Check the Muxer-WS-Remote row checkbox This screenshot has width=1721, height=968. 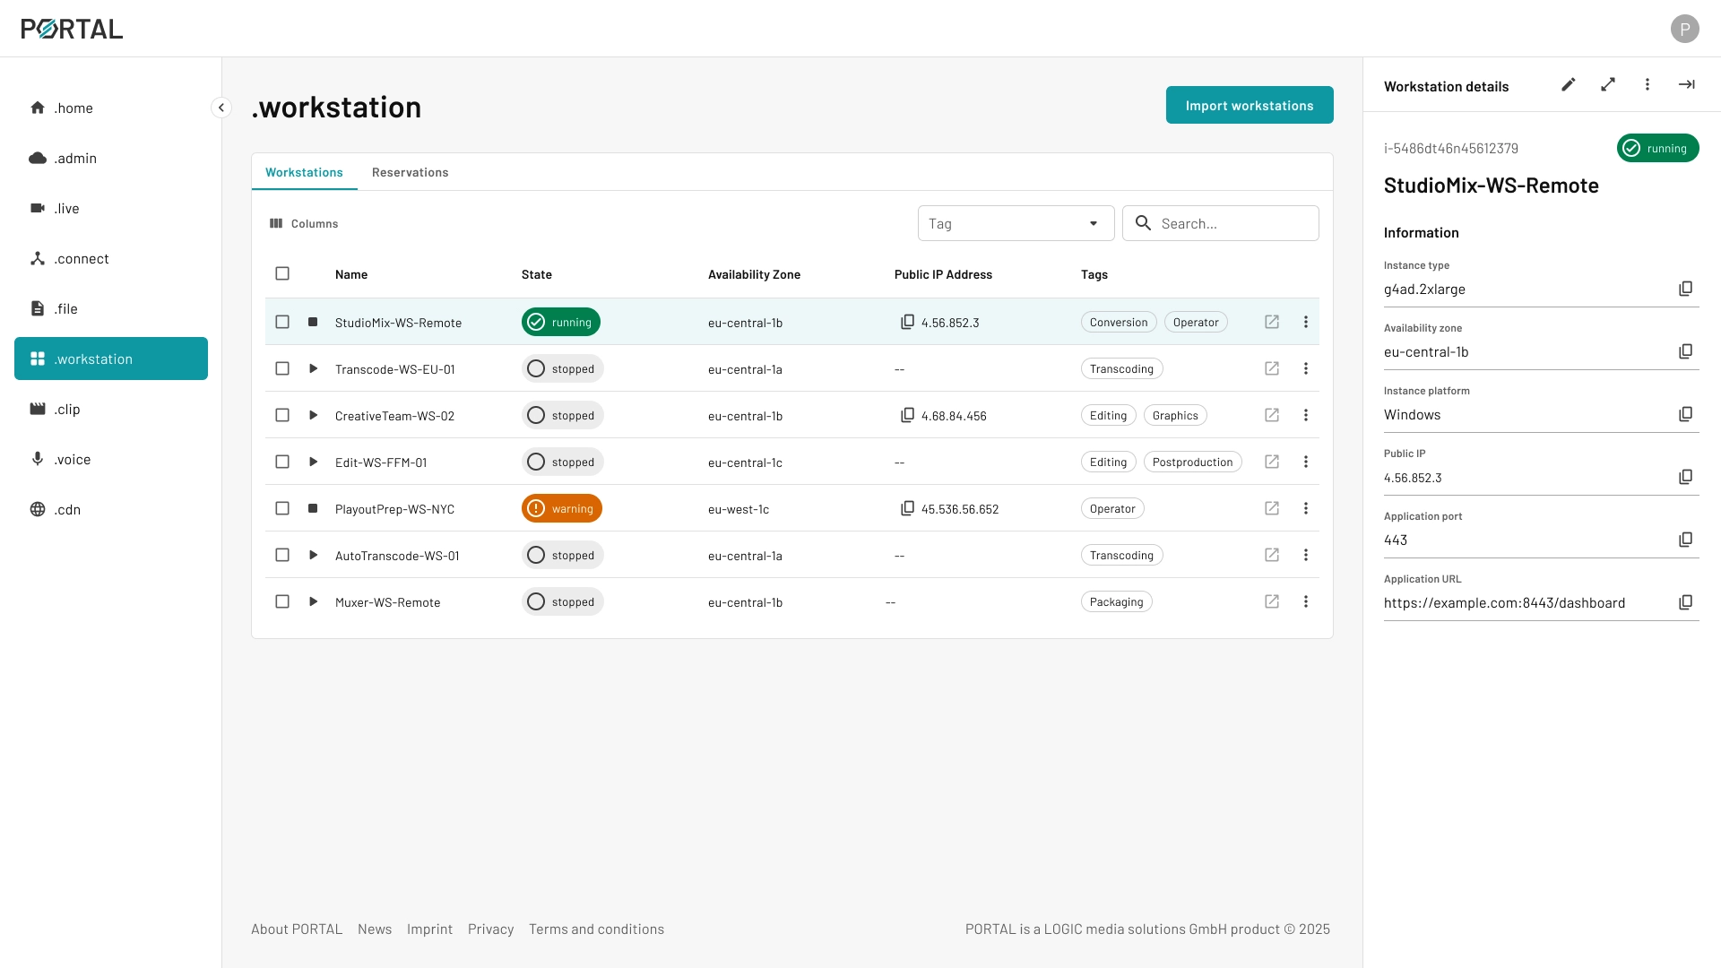click(x=282, y=601)
